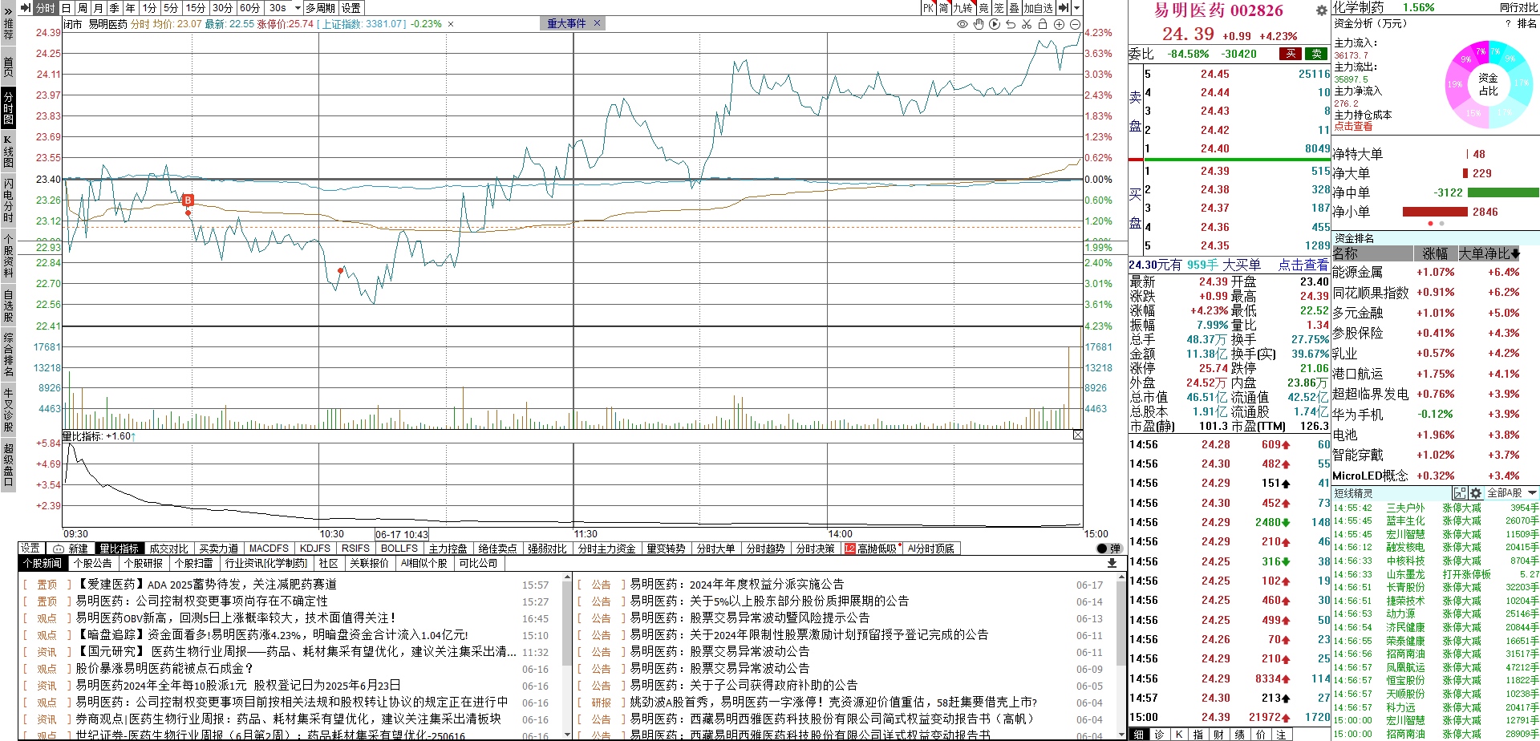1540x741 pixels.
Task: Click the eye visibility icon above the chart
Action: 962,24
